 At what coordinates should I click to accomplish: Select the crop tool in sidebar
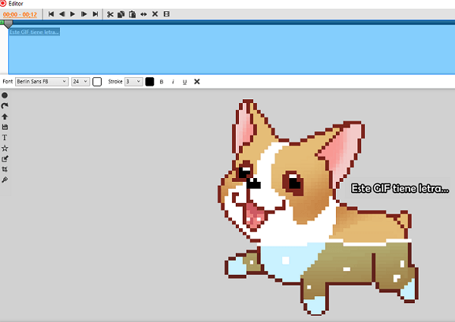click(x=5, y=170)
